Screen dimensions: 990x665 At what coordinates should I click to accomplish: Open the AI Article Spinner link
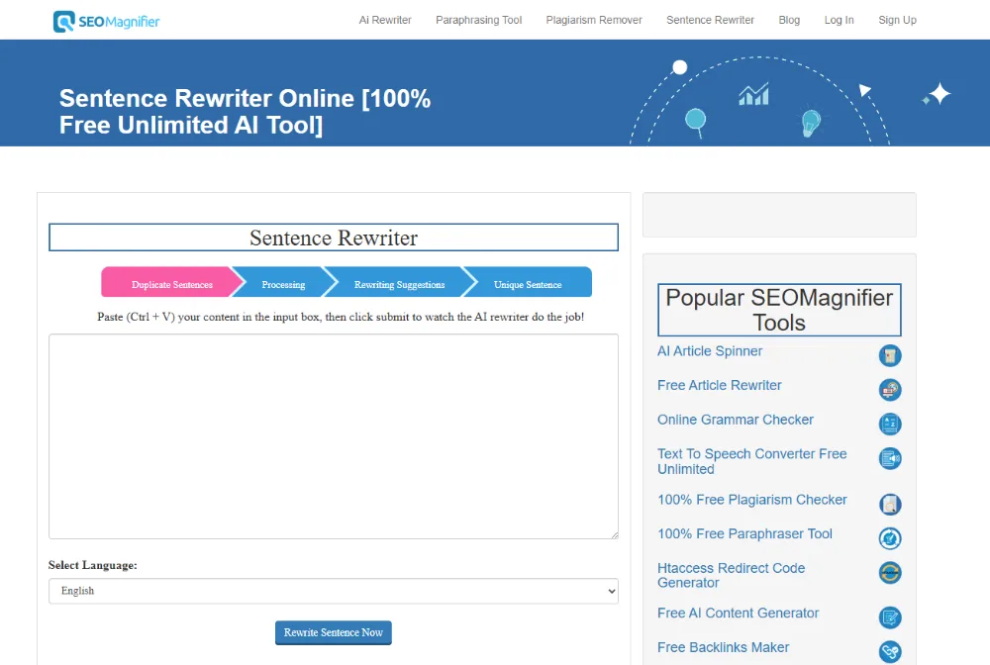(x=710, y=351)
